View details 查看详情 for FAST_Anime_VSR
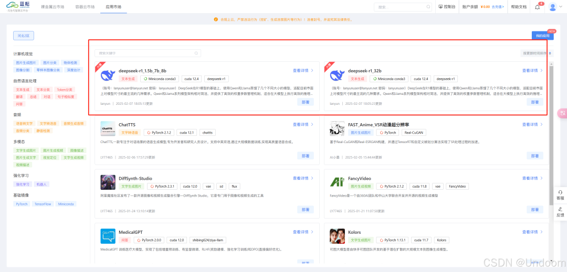567x272 pixels. [x=533, y=124]
